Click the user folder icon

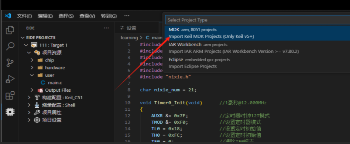40,75
